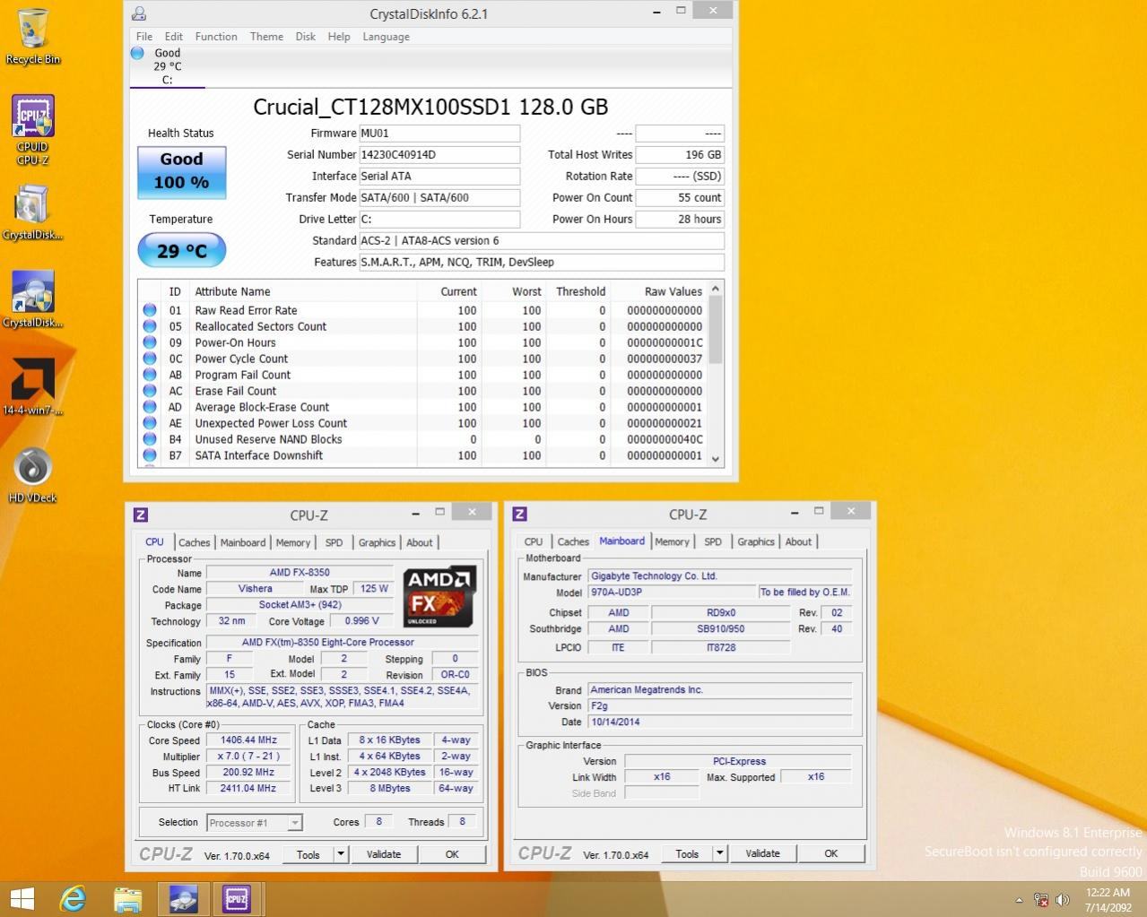Switch to Caches tab in left CPU-Z

pos(194,542)
